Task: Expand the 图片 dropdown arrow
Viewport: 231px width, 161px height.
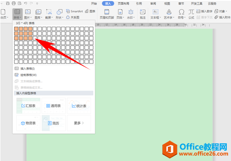Action: pyautogui.click(x=31, y=18)
